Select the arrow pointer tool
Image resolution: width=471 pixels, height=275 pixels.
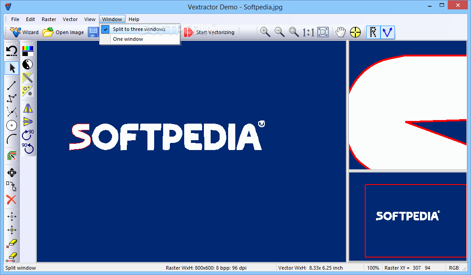[12, 68]
